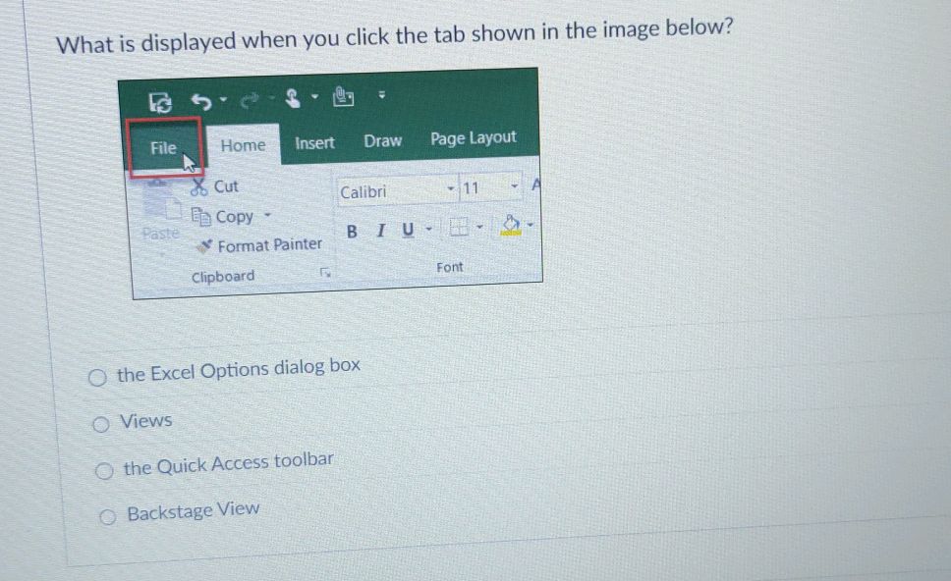The height and width of the screenshot is (581, 951).
Task: Click the Fill Color bucket icon
Action: pyautogui.click(x=510, y=226)
